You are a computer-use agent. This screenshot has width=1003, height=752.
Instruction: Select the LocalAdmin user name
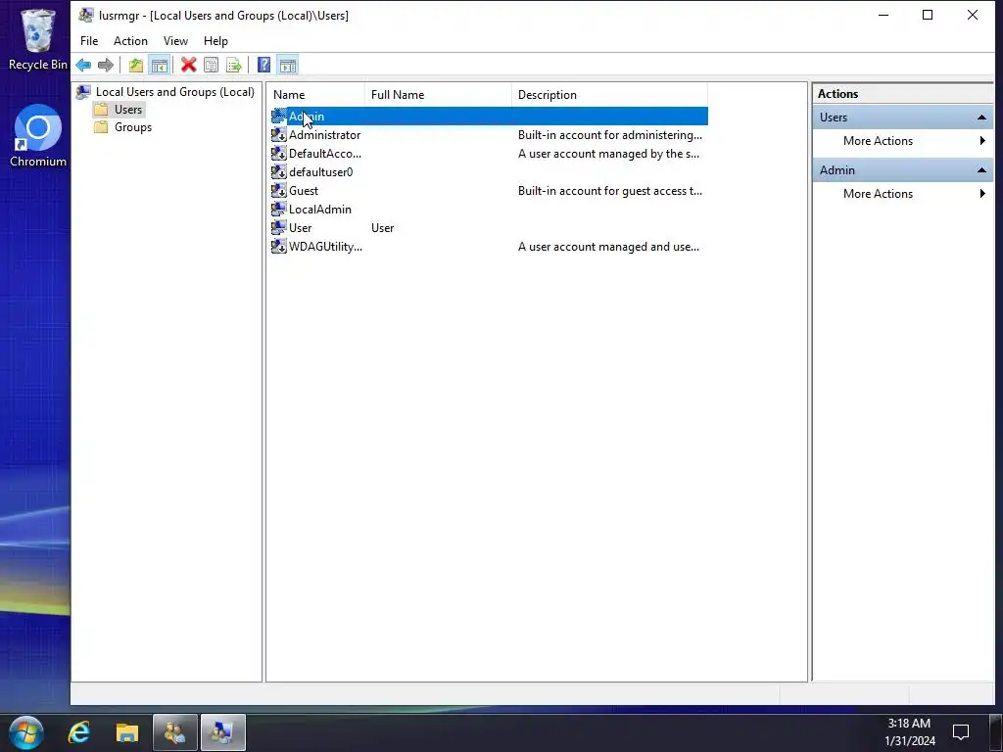(320, 210)
